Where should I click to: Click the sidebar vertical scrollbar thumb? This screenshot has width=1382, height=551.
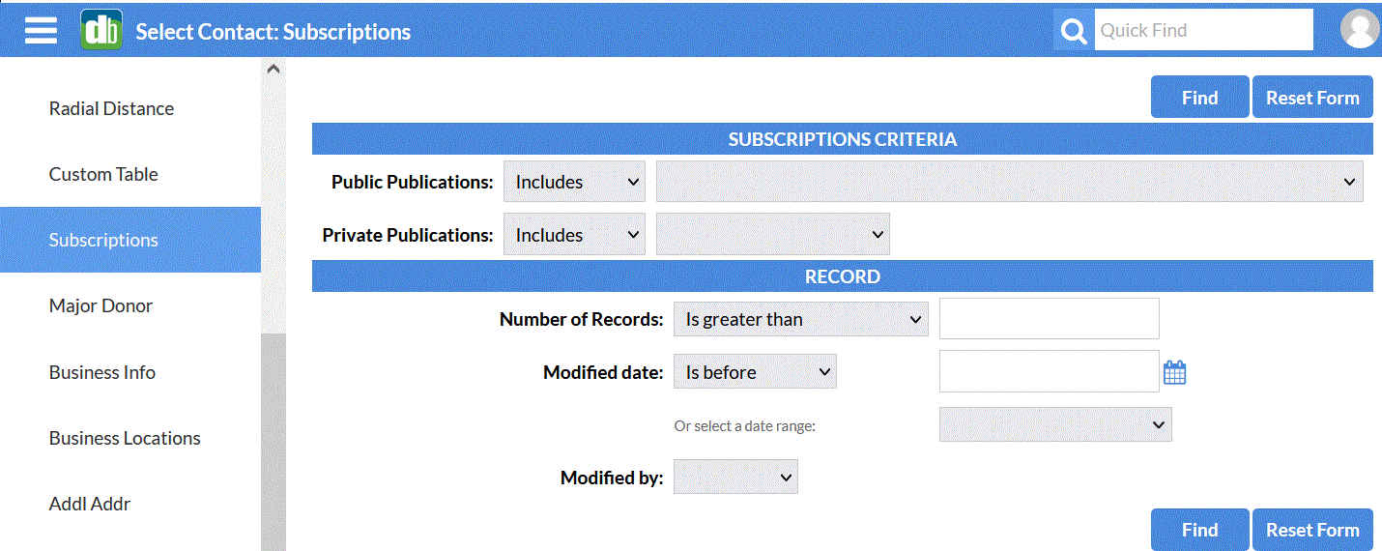274,441
